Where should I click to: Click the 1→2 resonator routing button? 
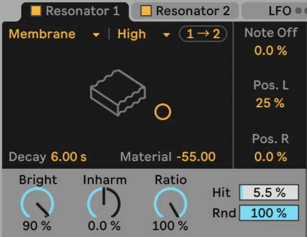point(203,34)
